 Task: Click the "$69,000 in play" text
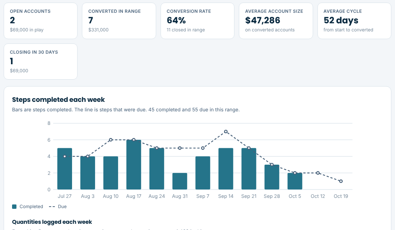[x=27, y=30]
